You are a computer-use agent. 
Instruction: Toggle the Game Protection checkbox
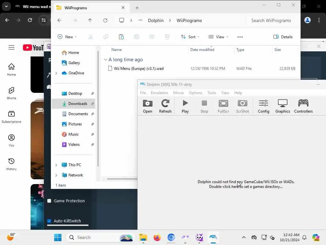49,201
